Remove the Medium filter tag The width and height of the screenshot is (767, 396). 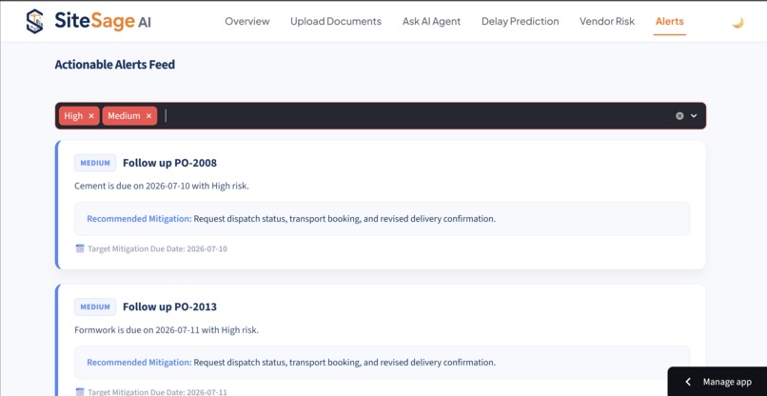(148, 116)
